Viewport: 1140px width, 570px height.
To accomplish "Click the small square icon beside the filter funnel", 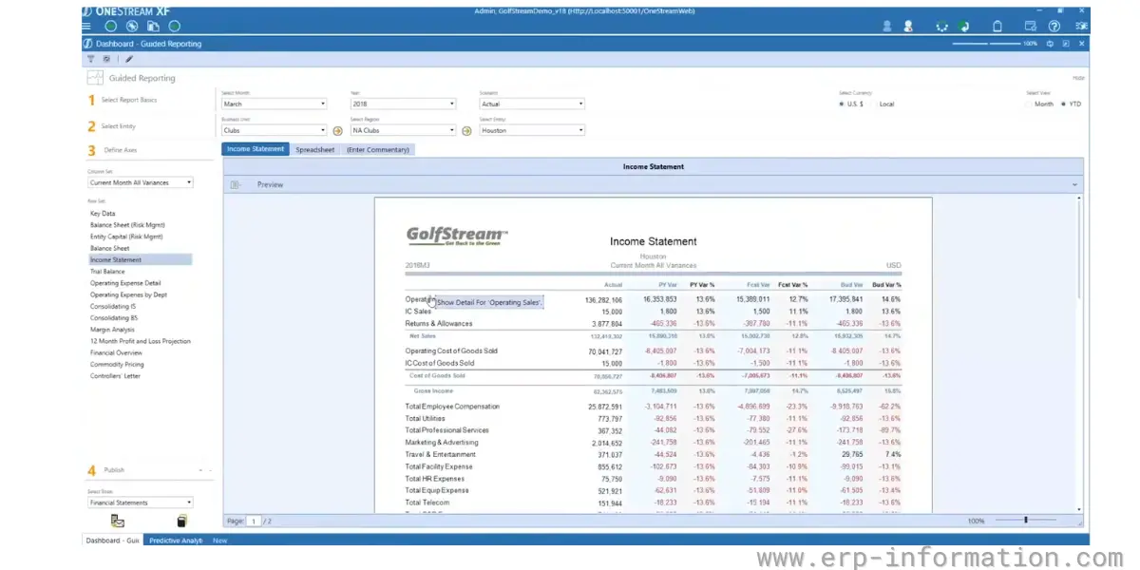I will click(107, 59).
